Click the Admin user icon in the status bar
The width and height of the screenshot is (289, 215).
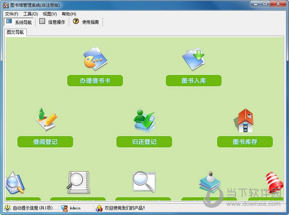pos(65,208)
